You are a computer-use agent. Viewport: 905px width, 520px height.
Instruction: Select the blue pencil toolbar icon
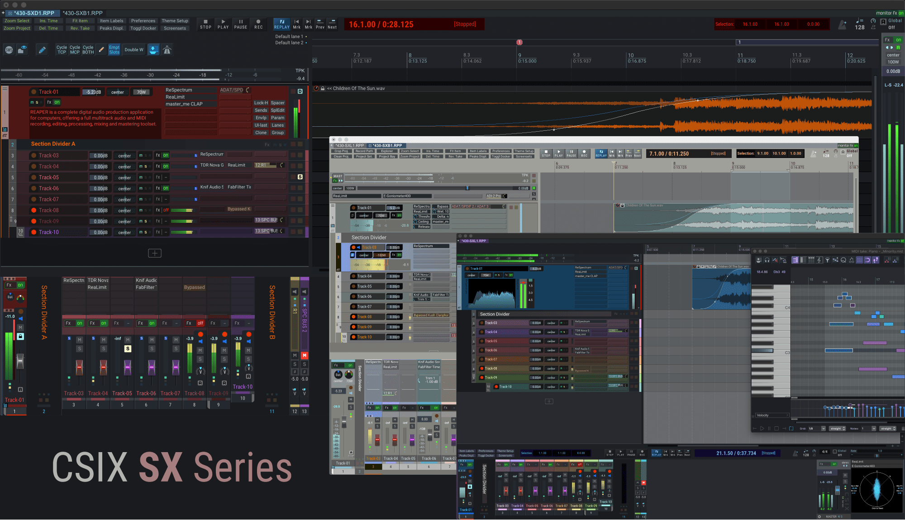point(42,50)
